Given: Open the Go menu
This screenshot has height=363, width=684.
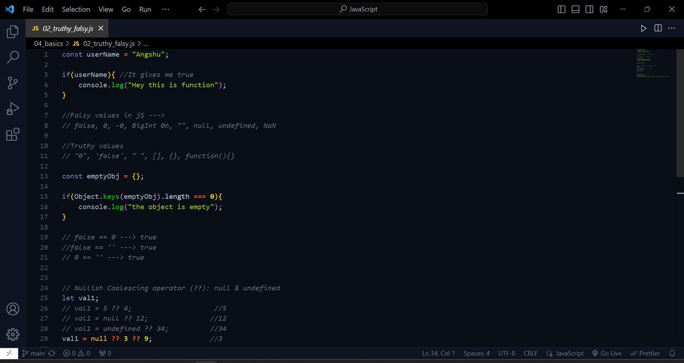Looking at the screenshot, I should point(126,9).
